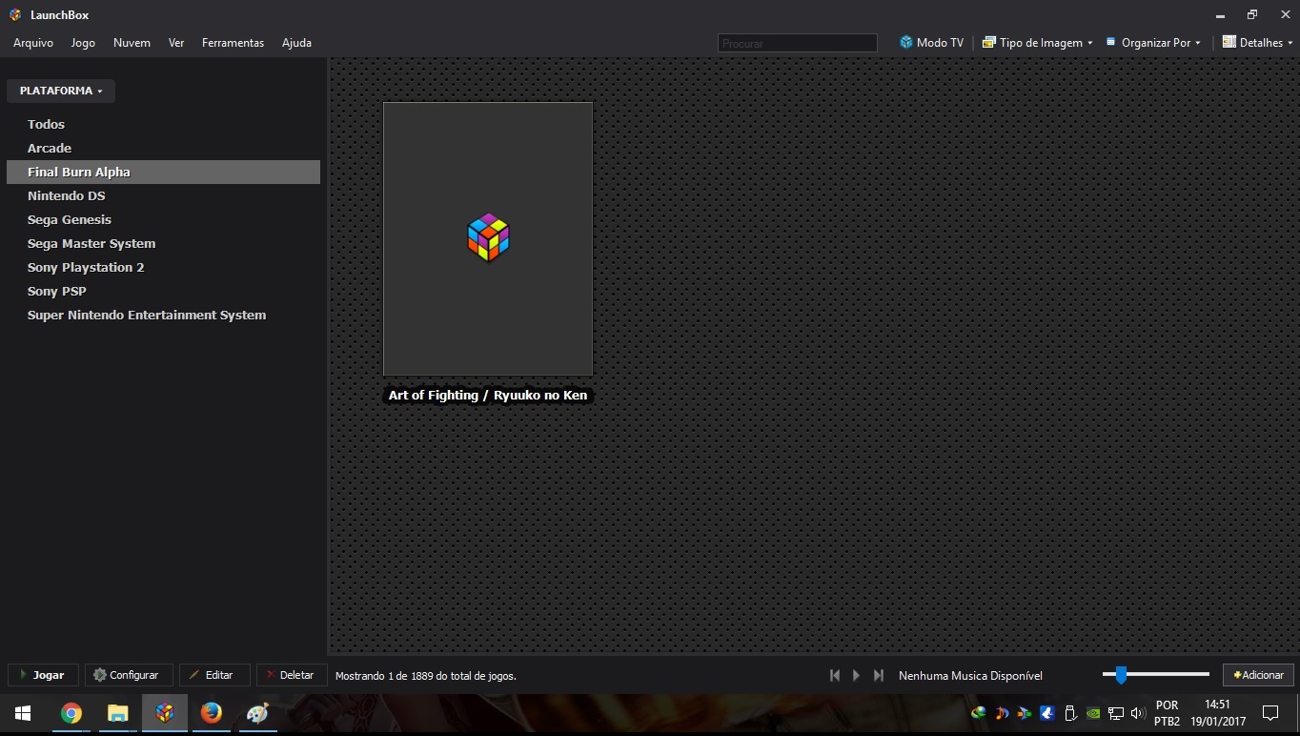
Task: Open Google Chrome from the taskbar
Action: coord(71,713)
